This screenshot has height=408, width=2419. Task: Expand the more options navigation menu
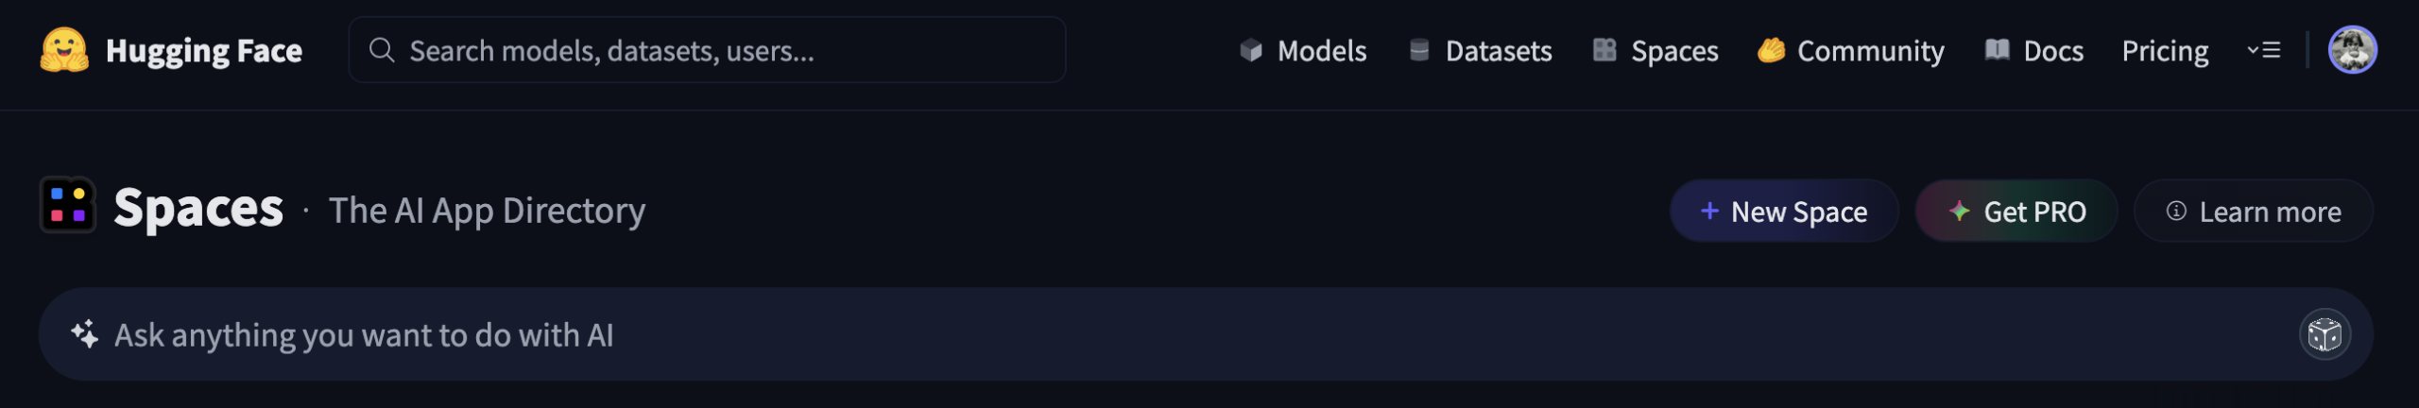point(2264,50)
